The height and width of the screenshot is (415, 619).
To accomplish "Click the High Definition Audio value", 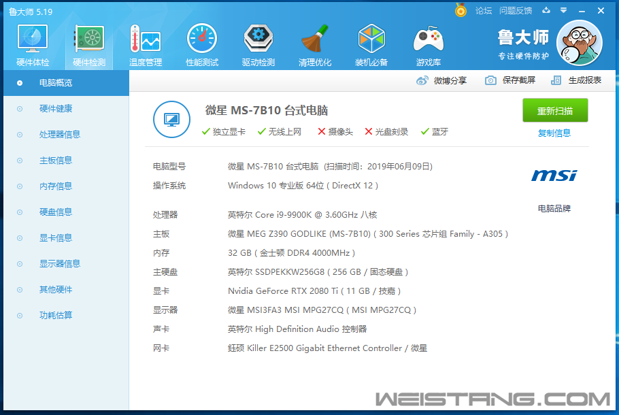I will pyautogui.click(x=297, y=329).
